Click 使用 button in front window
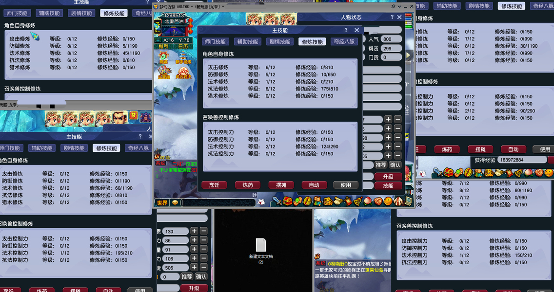Viewport: 554px width, 292px height. [x=346, y=185]
